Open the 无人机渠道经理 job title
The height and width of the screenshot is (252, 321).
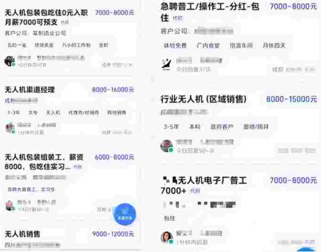pos(30,89)
